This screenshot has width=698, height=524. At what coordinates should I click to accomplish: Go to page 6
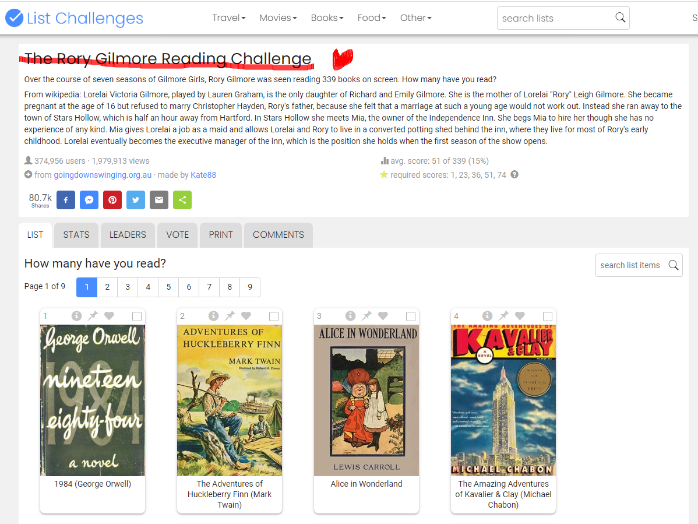pyautogui.click(x=189, y=287)
